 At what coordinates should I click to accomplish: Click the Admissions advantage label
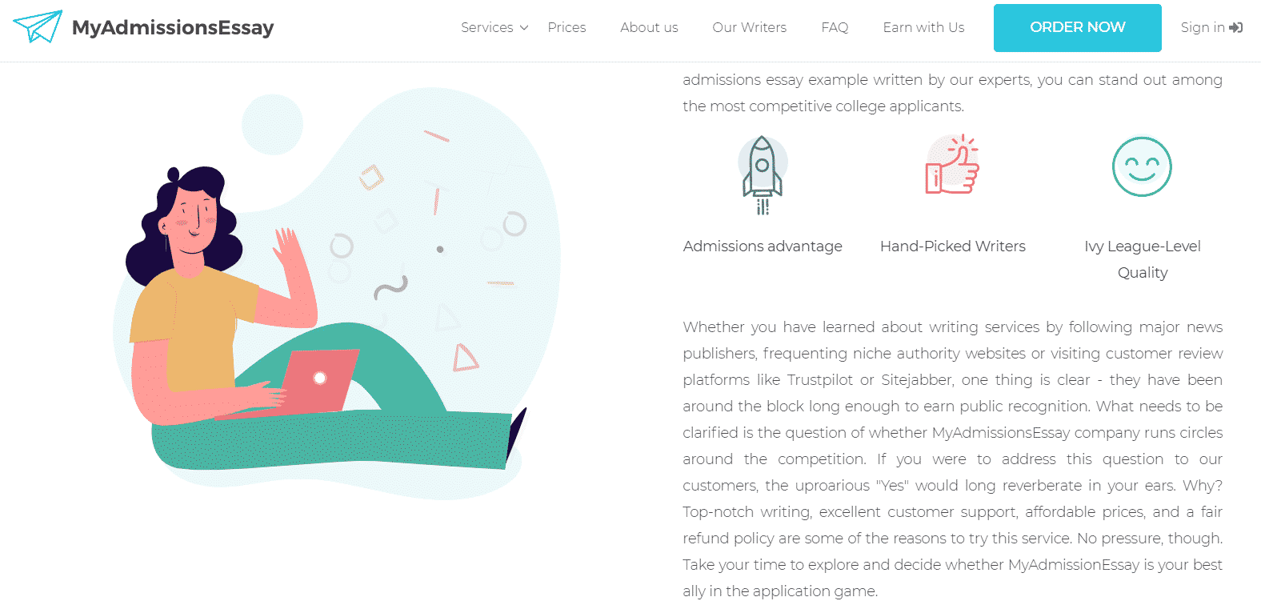(763, 246)
